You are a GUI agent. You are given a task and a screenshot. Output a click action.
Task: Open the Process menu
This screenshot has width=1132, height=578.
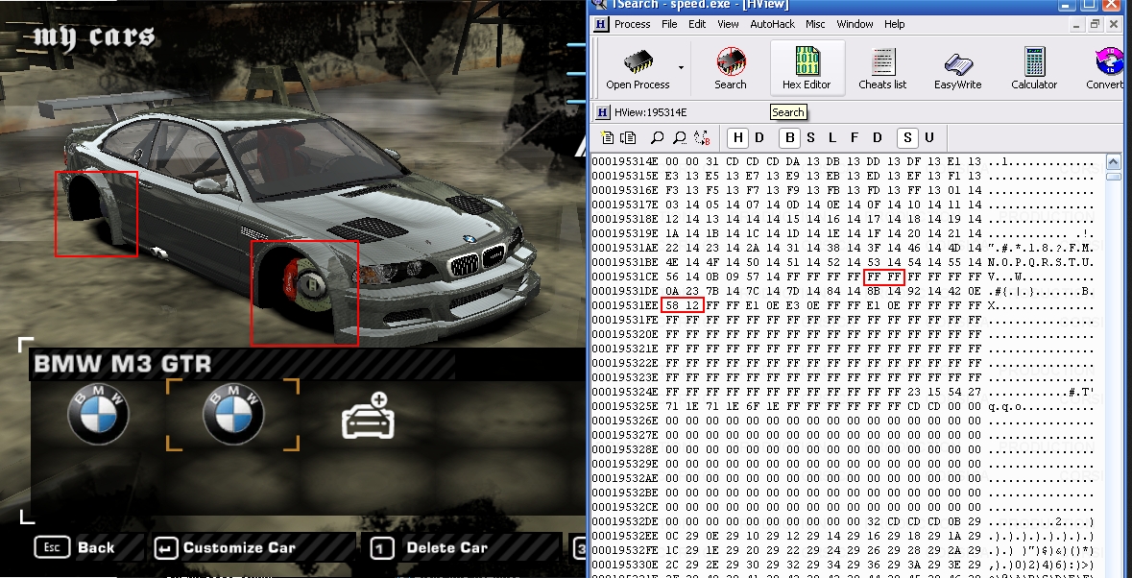pos(633,24)
